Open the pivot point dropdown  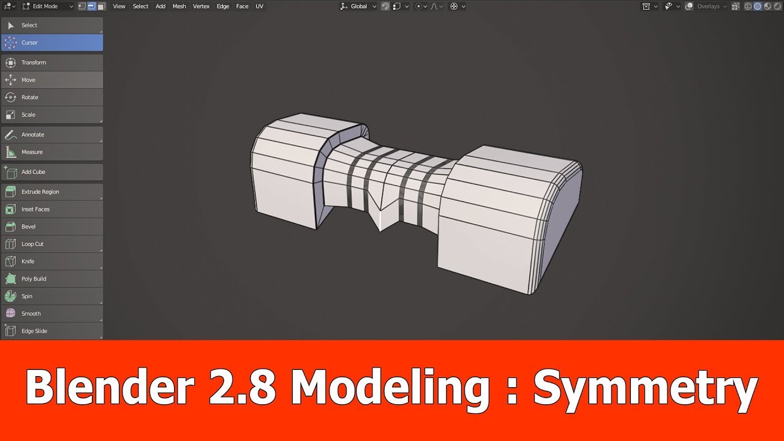pos(458,6)
